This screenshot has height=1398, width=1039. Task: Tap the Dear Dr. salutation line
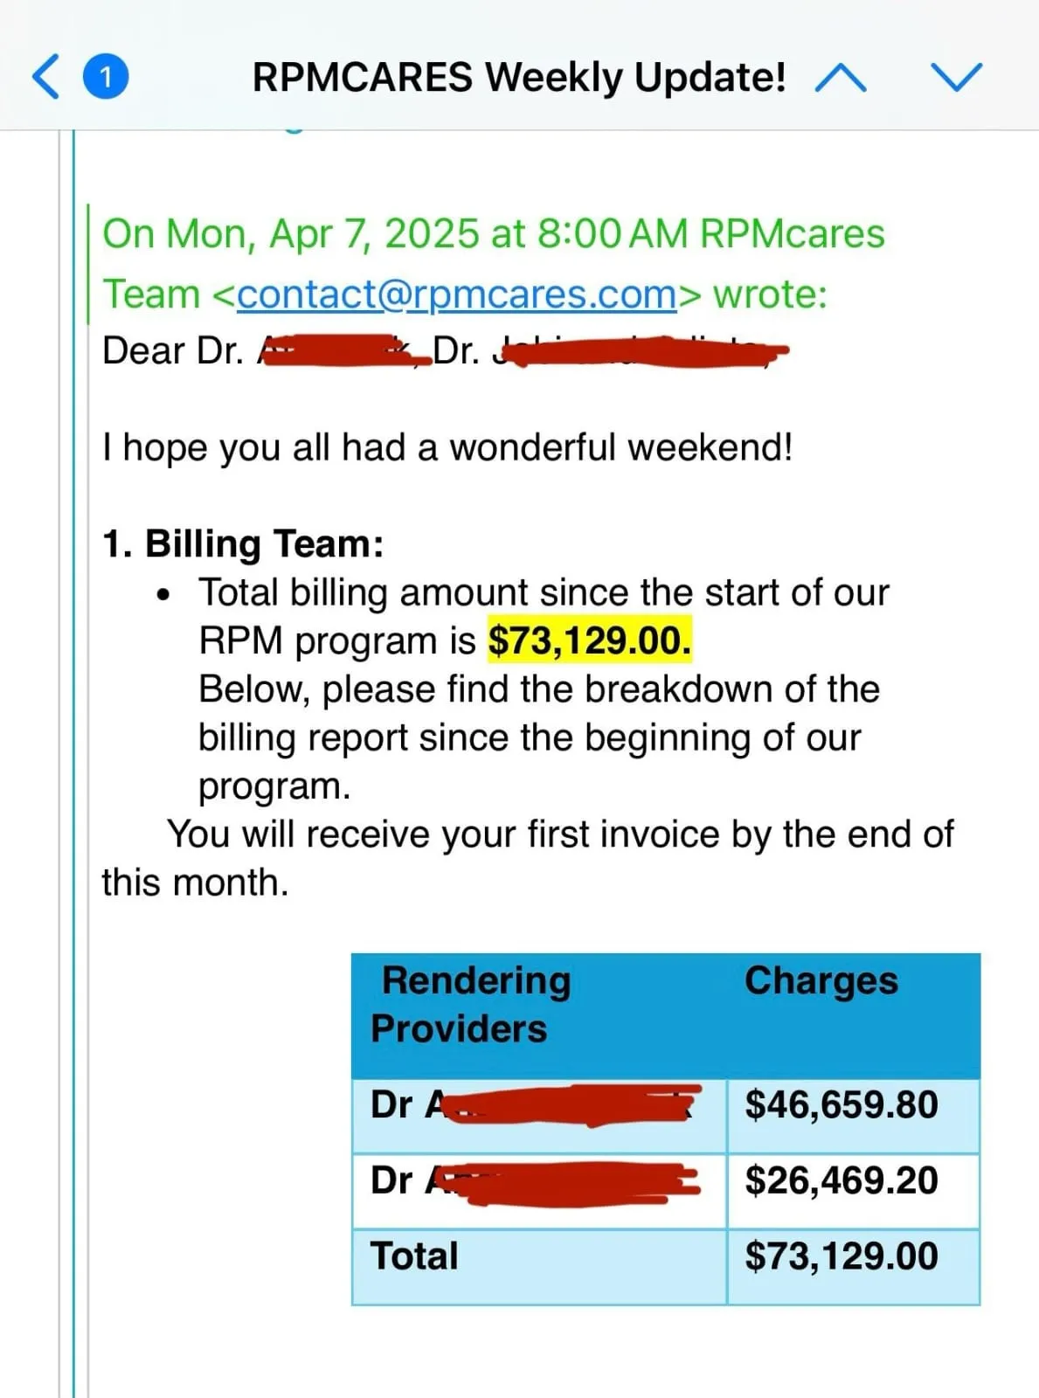click(446, 351)
